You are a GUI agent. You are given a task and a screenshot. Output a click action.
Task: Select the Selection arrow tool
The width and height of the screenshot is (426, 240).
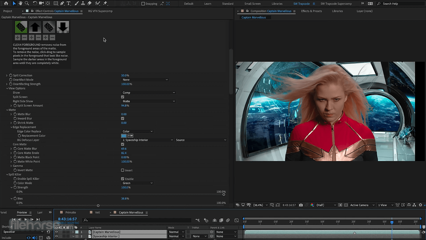coord(14,4)
